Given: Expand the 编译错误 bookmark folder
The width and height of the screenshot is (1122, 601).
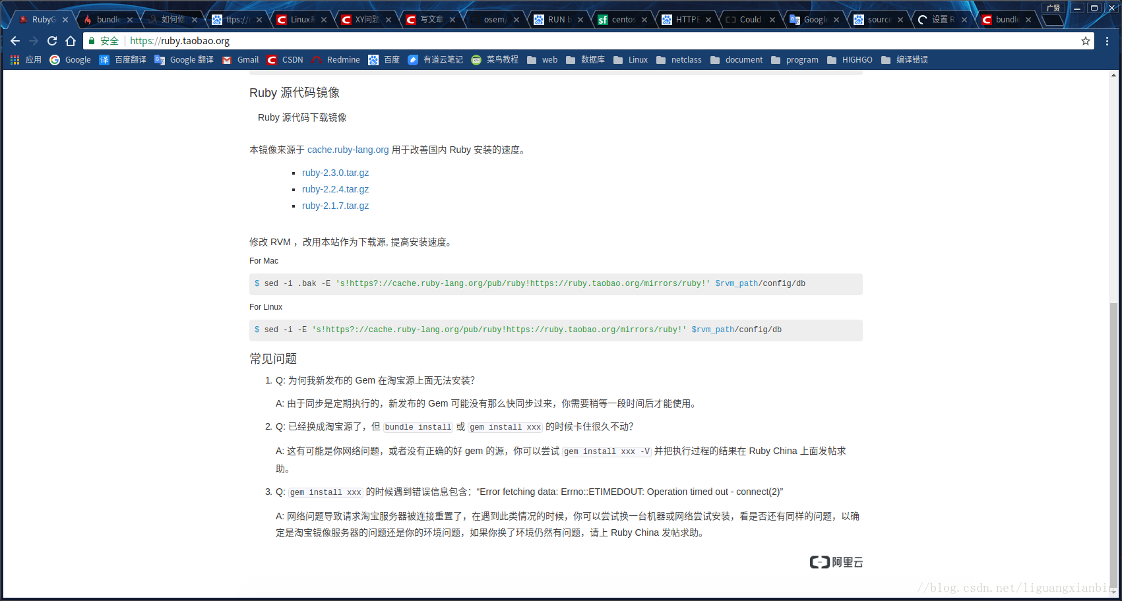Looking at the screenshot, I should 904,60.
